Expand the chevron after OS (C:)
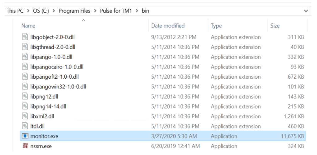Image resolution: width=317 pixels, height=155 pixels. (54, 11)
